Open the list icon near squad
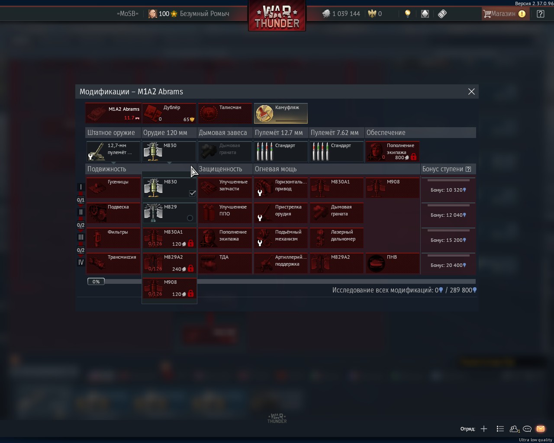The height and width of the screenshot is (443, 554). pyautogui.click(x=500, y=429)
